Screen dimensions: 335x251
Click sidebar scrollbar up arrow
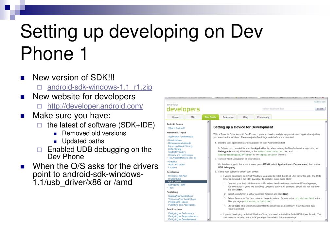pyautogui.click(x=208, y=122)
